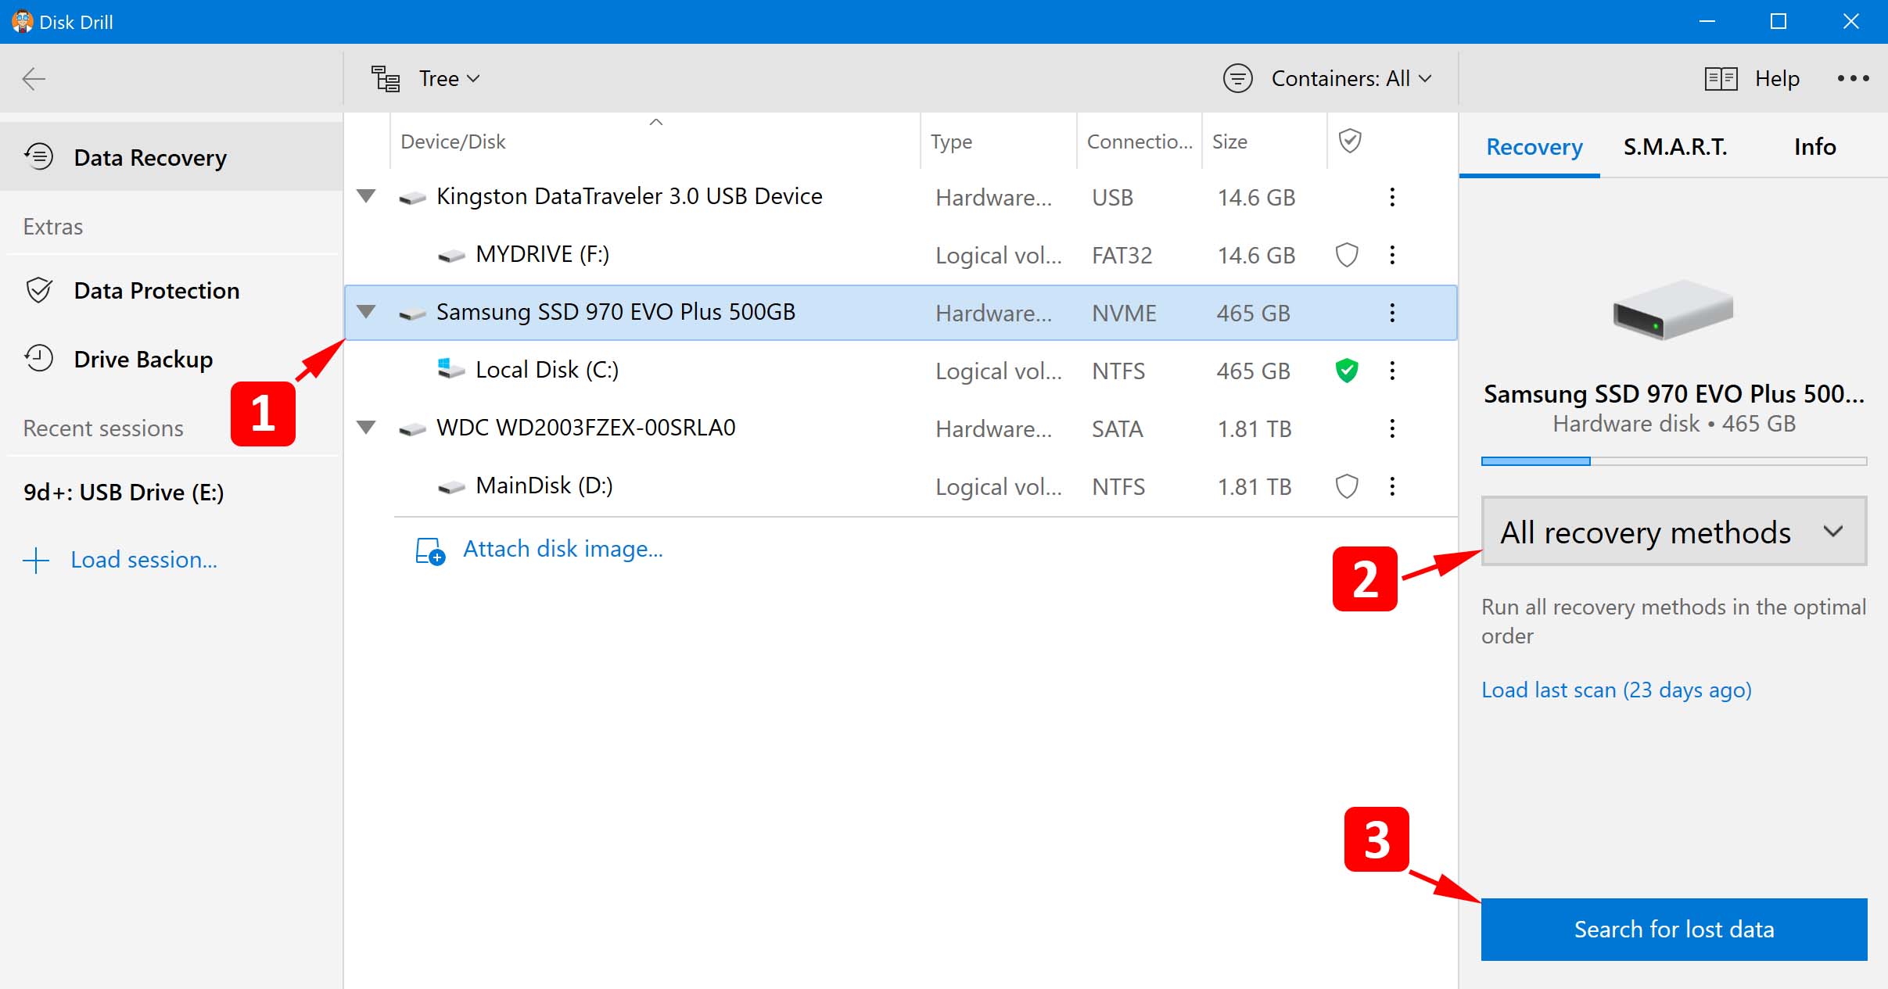Select Data Protection in the sidebar

point(171,290)
